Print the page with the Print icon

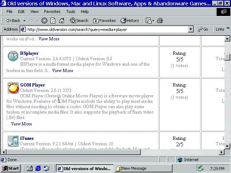160,21
